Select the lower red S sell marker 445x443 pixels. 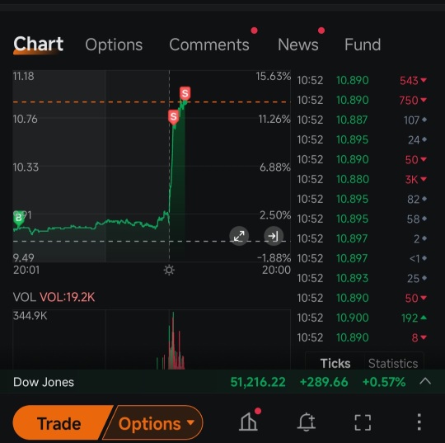(173, 117)
